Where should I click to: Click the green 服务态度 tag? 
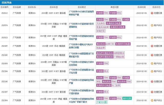coord(127,98)
